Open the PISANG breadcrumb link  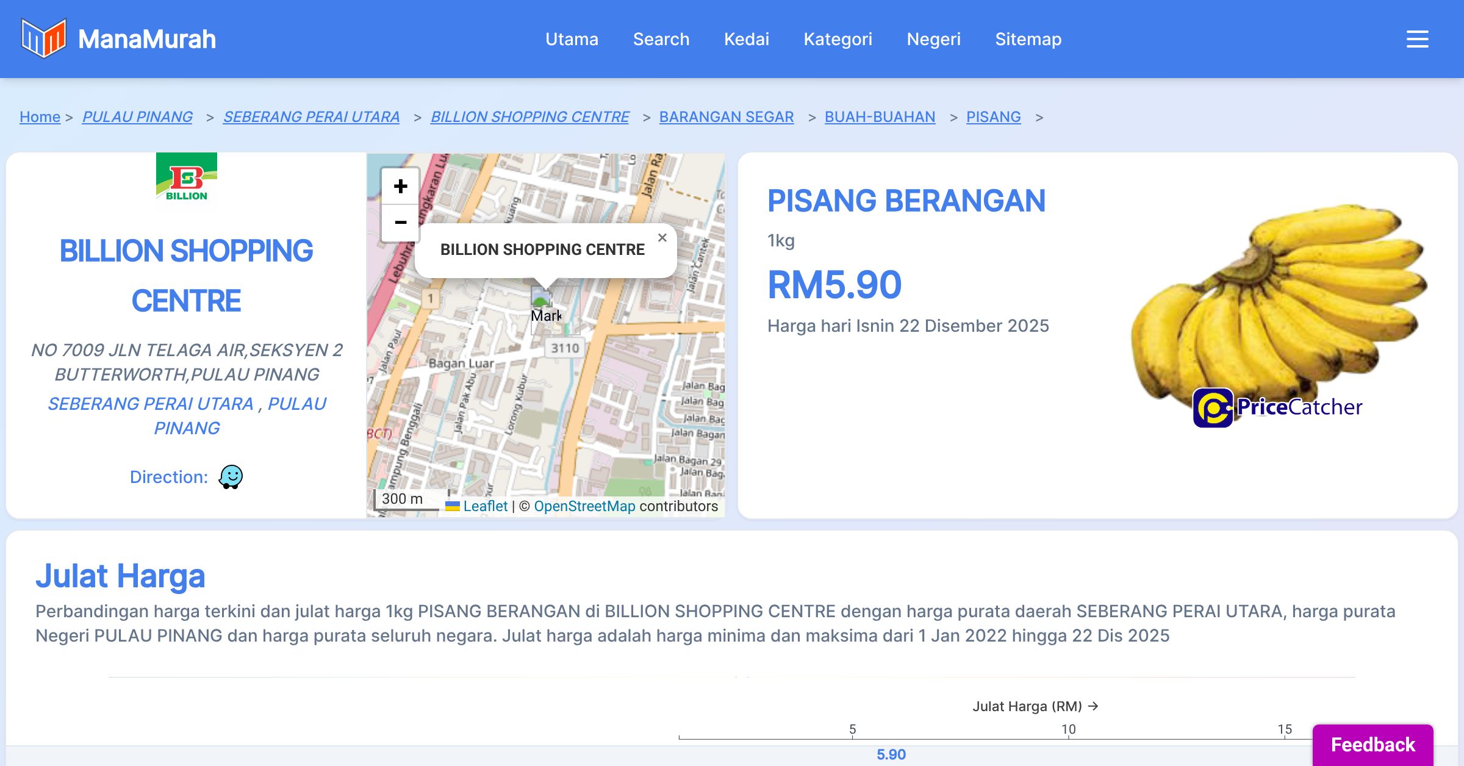tap(993, 116)
